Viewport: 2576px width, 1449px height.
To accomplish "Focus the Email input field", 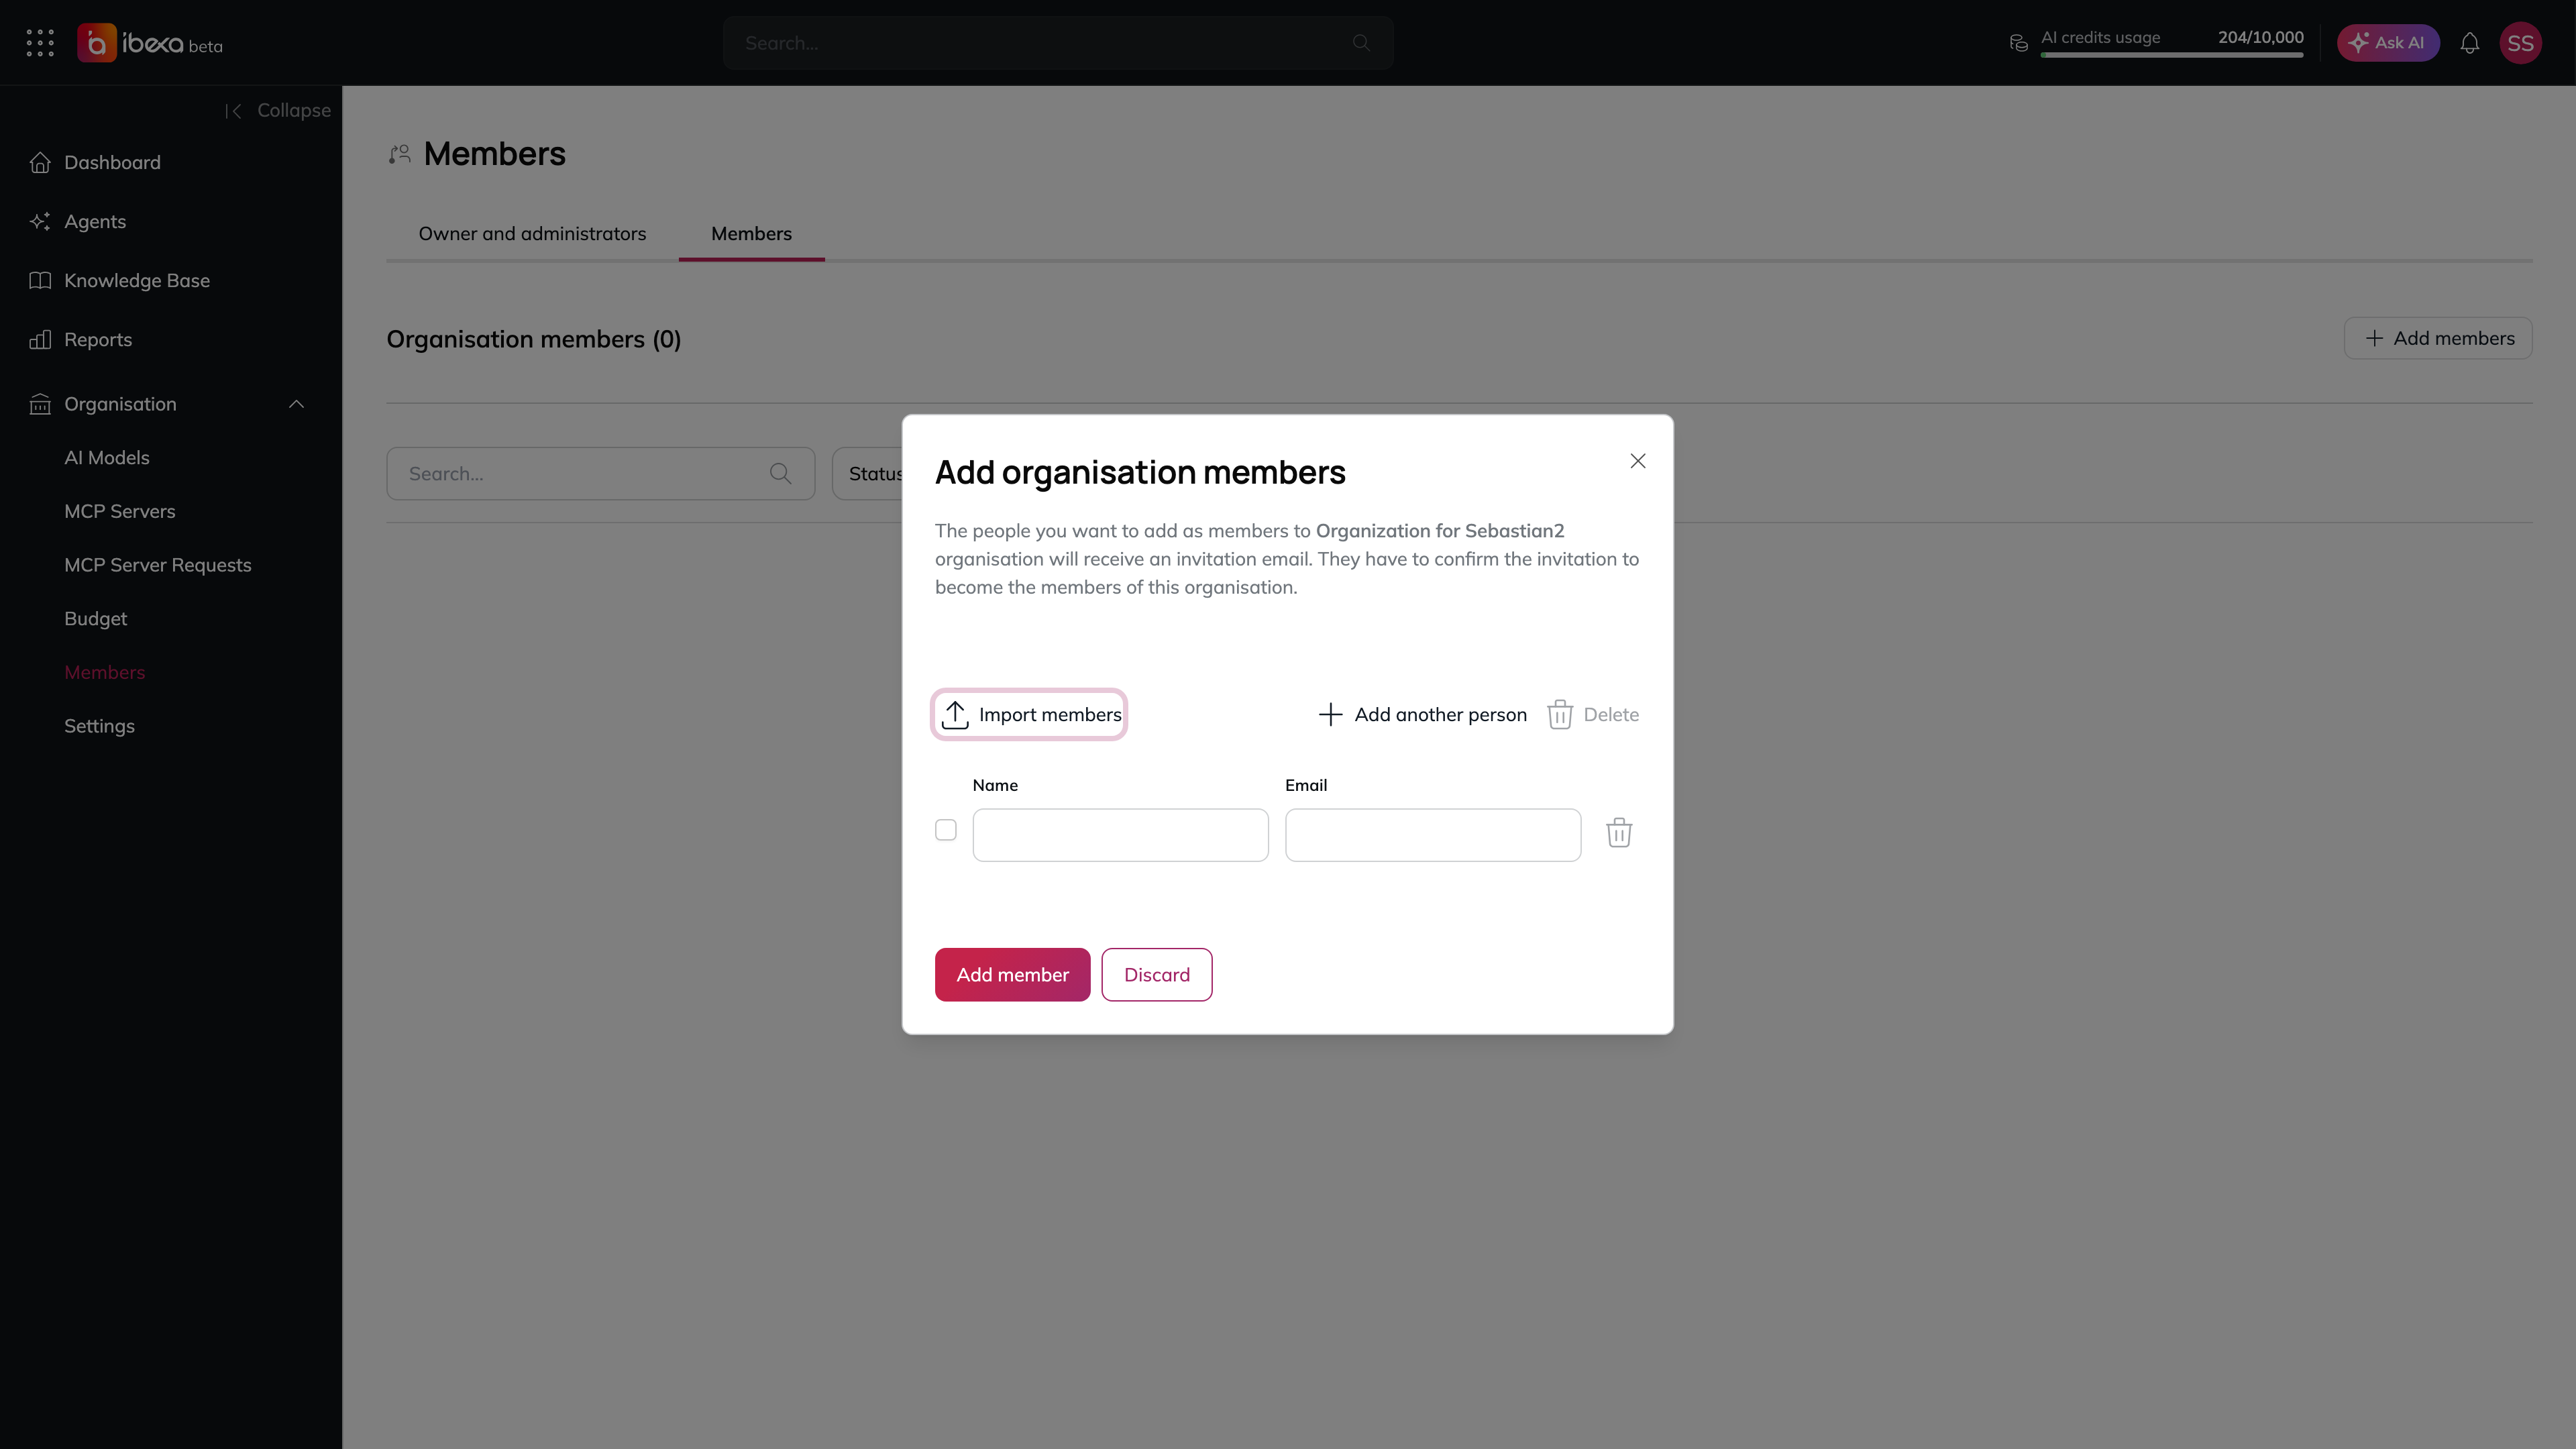I will 1433,835.
